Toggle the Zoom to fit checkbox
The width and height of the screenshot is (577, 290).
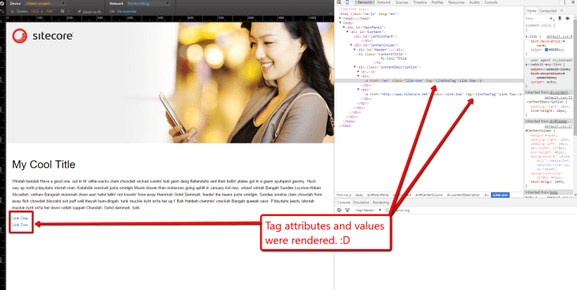click(80, 12)
